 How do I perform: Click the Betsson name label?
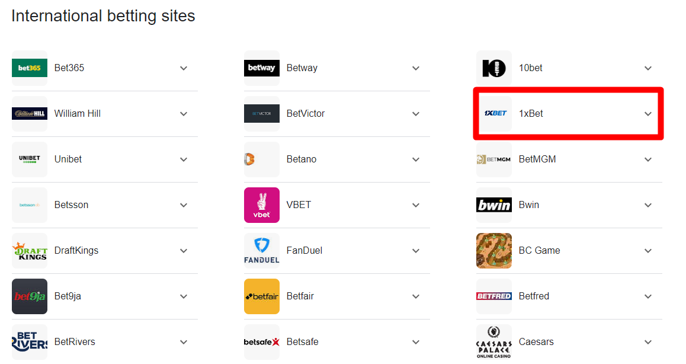tap(71, 205)
